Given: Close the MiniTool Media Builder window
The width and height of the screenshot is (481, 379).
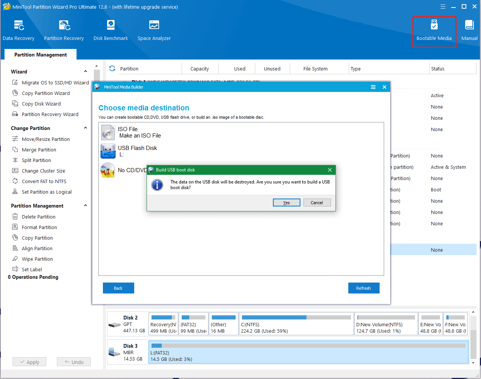Looking at the screenshot, I should (384, 87).
